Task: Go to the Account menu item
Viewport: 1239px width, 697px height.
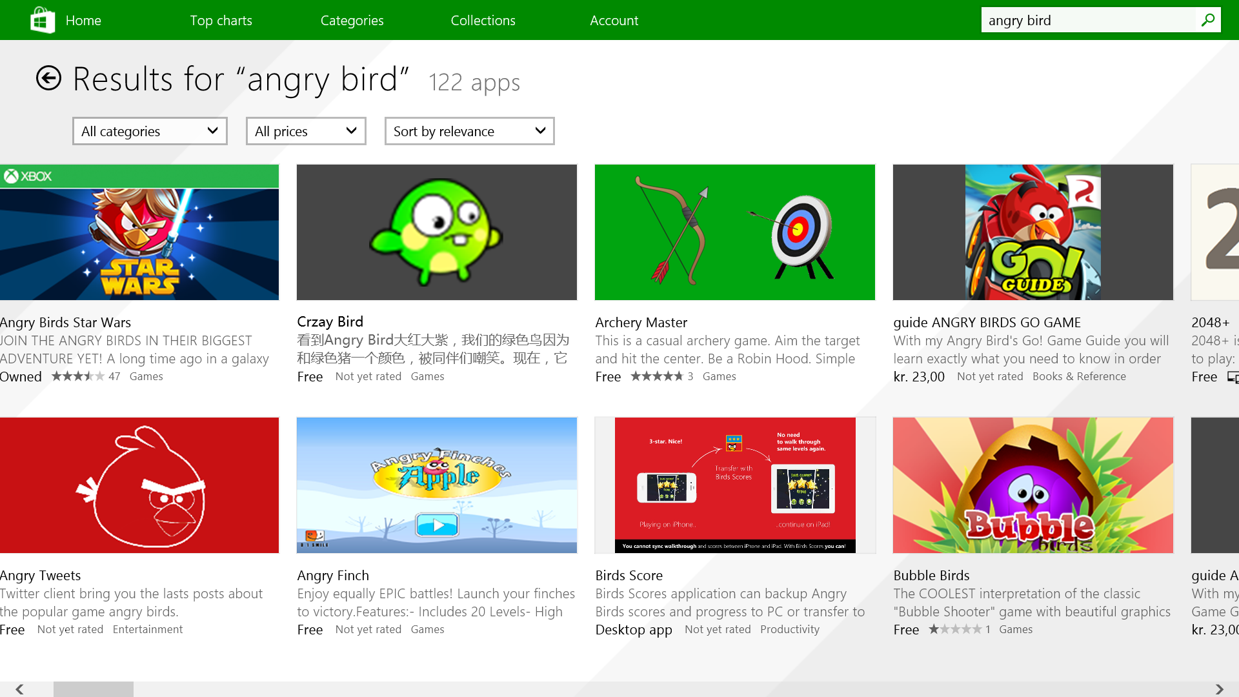Action: [x=614, y=21]
